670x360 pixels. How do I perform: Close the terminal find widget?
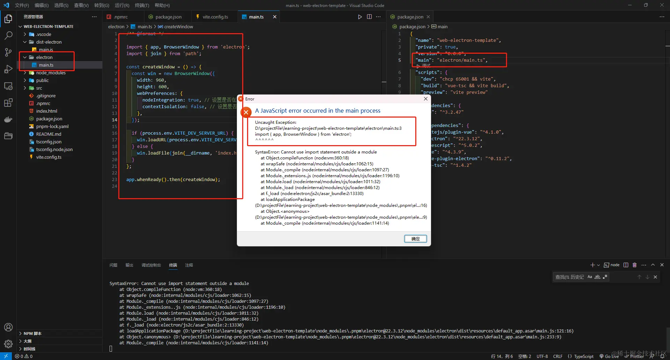tap(655, 277)
